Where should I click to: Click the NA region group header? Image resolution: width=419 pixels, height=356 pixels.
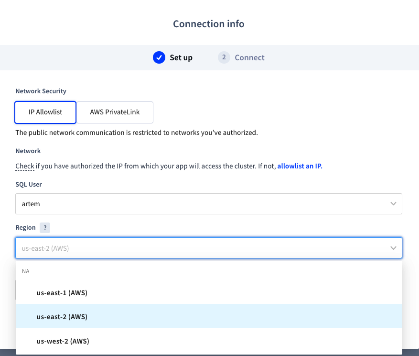click(x=26, y=271)
